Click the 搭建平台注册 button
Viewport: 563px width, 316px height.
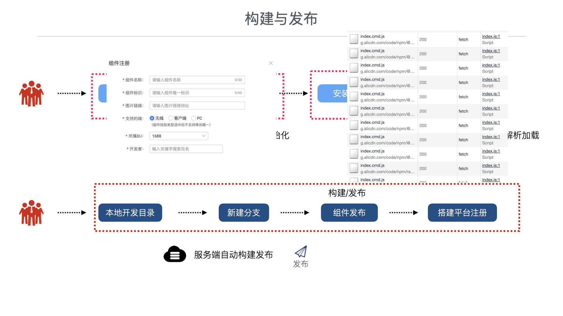coord(462,213)
